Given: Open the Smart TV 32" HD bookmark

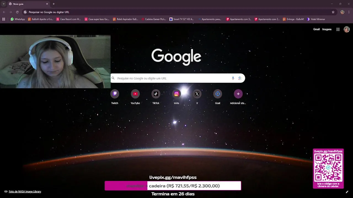Looking at the screenshot, I should (182, 19).
